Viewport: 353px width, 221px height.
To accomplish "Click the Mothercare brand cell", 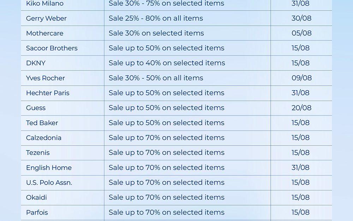I will tap(45, 33).
